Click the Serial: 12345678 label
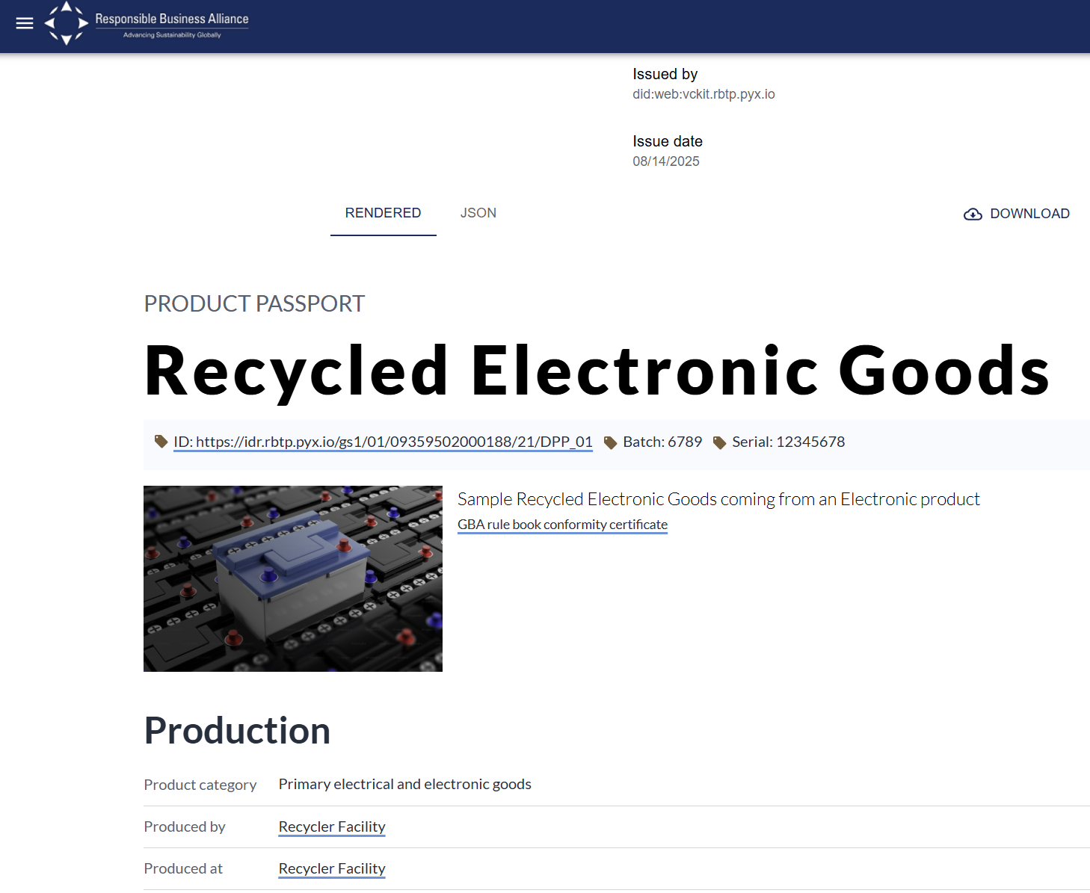 [788, 442]
